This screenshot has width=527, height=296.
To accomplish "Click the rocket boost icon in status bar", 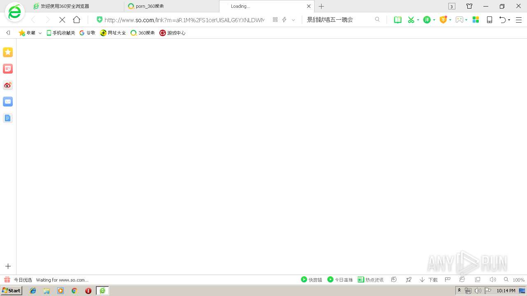I will pos(408,280).
